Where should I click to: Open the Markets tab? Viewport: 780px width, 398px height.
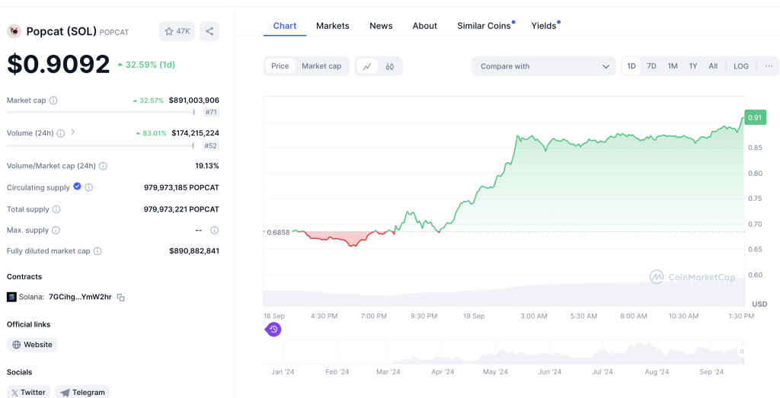coord(333,26)
